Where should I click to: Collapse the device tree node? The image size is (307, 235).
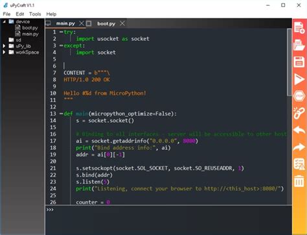[4, 21]
